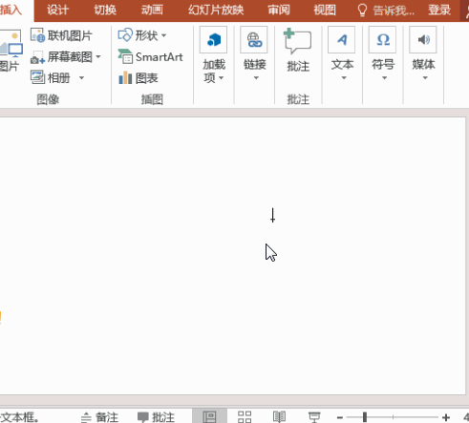Insert an online picture (联机图片)
The image size is (469, 423).
coord(61,35)
